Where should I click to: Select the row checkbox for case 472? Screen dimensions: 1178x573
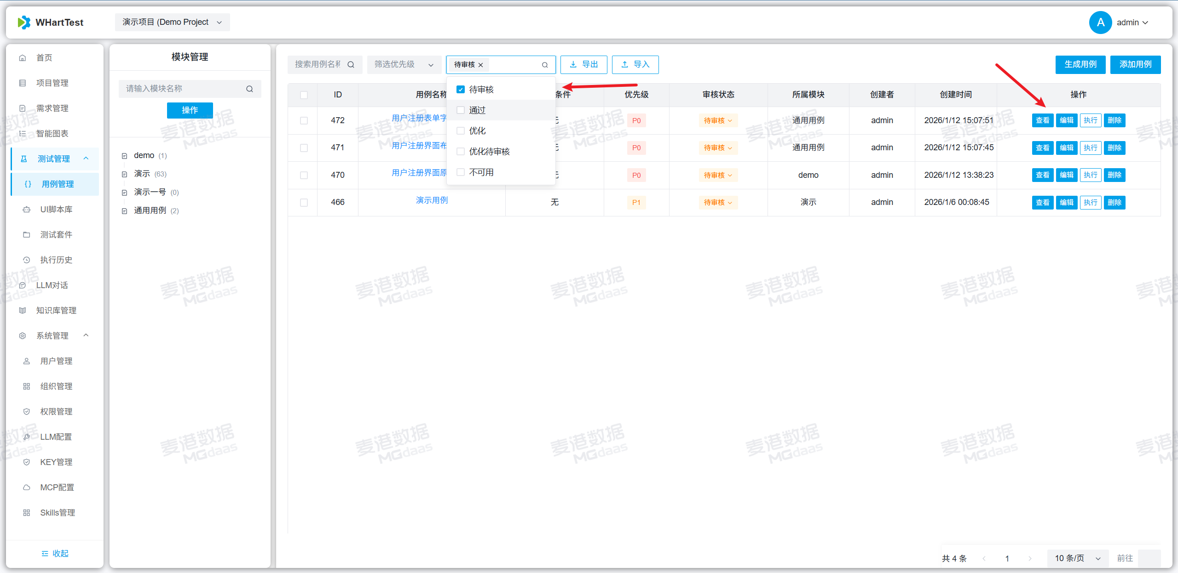click(x=304, y=120)
